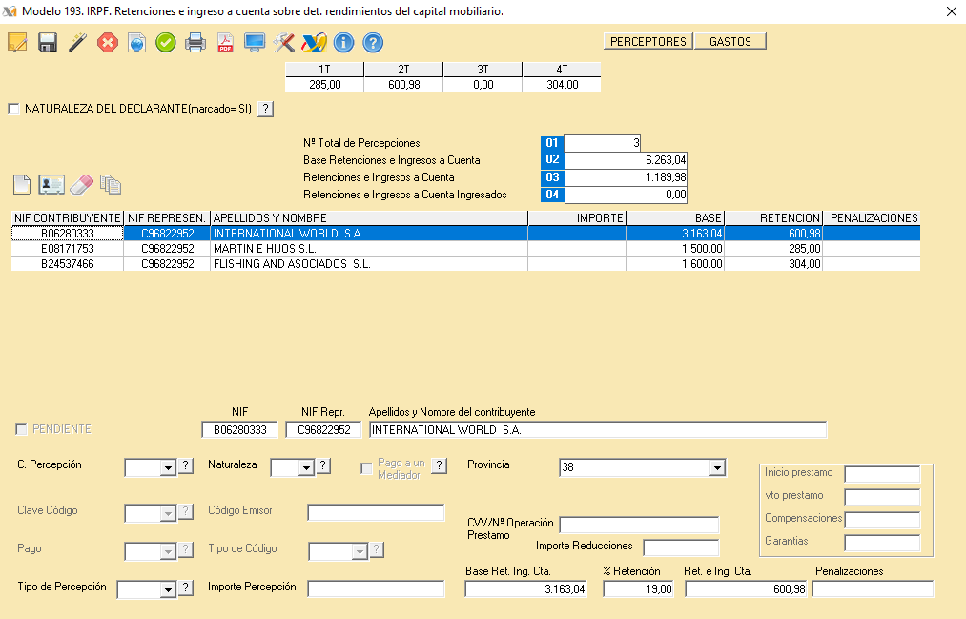Click the magic wand toolbar icon
The height and width of the screenshot is (619, 966).
pyautogui.click(x=77, y=43)
